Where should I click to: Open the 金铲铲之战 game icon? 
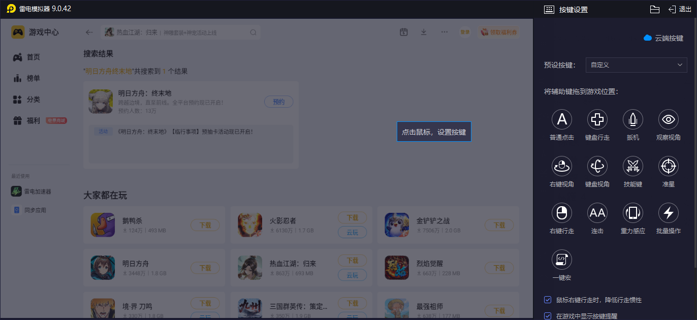click(x=397, y=225)
